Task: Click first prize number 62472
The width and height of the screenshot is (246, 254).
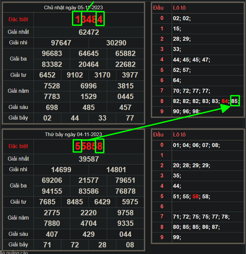Action: click(89, 32)
